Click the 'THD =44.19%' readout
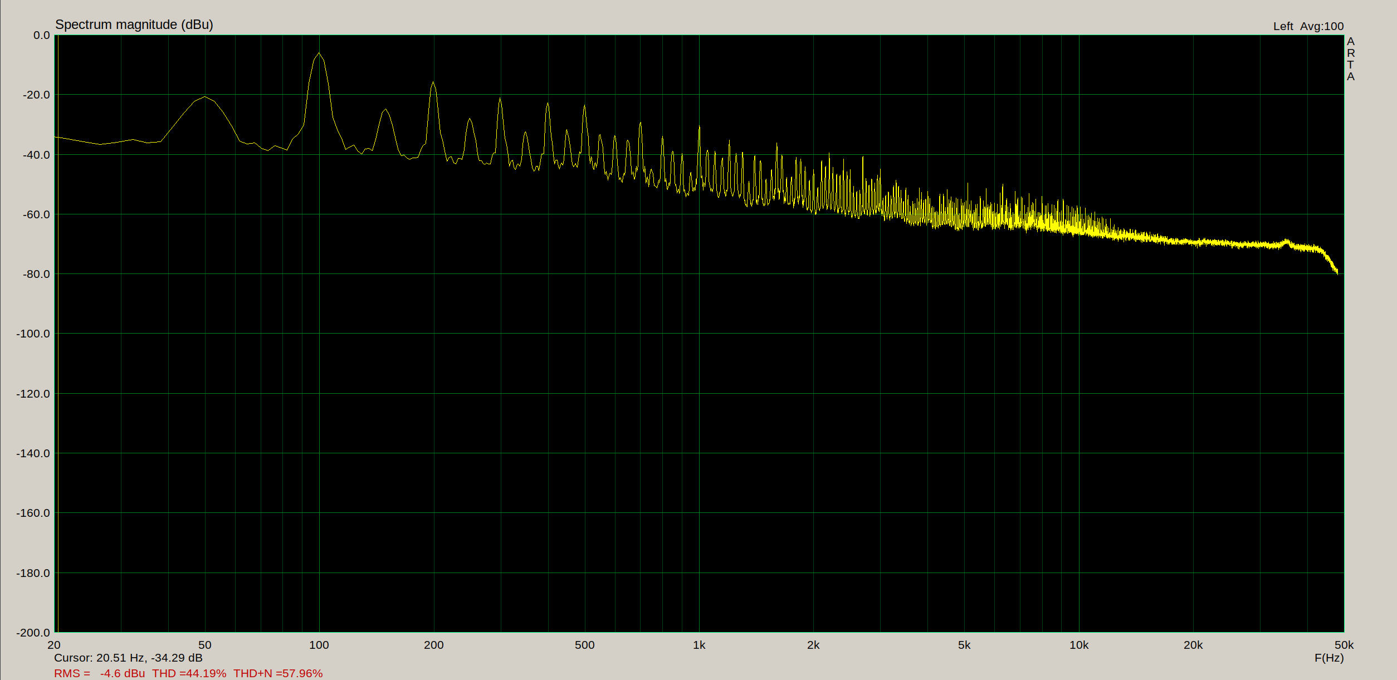This screenshot has height=680, width=1397. tap(189, 673)
